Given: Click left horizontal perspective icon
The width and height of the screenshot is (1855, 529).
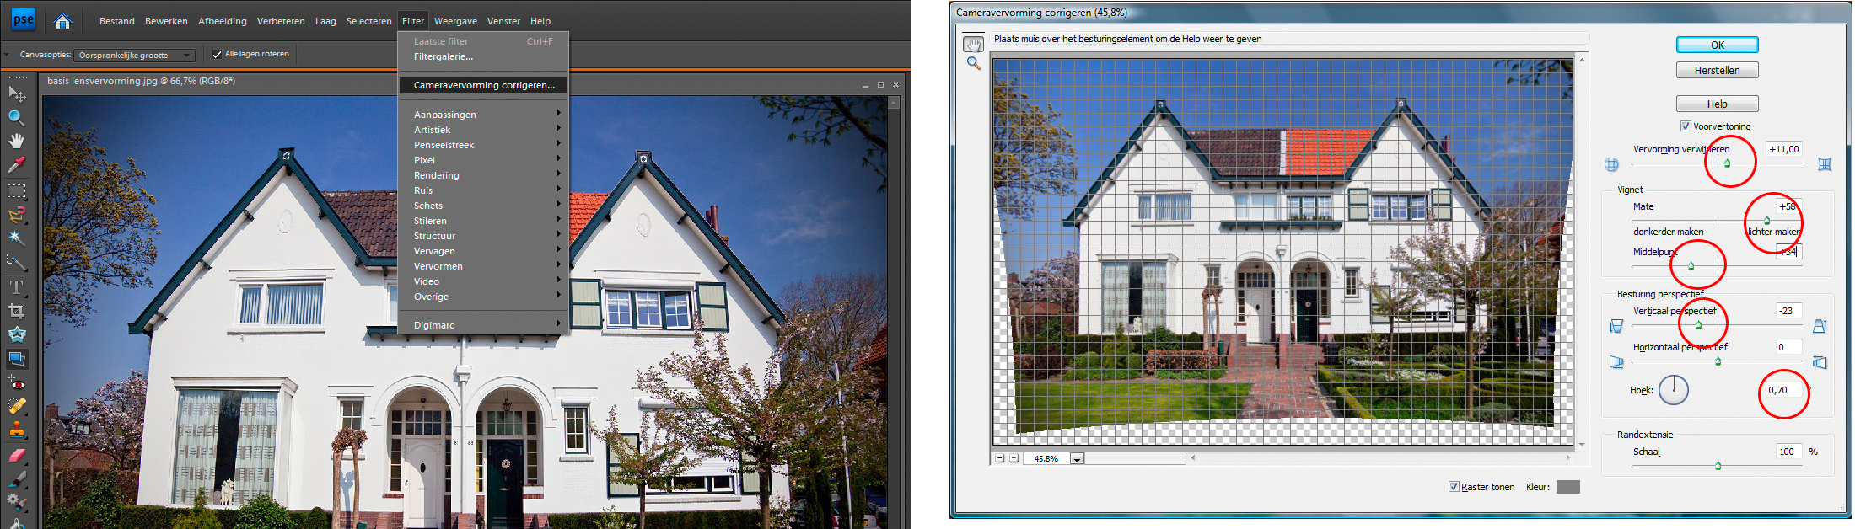Looking at the screenshot, I should tap(1616, 362).
